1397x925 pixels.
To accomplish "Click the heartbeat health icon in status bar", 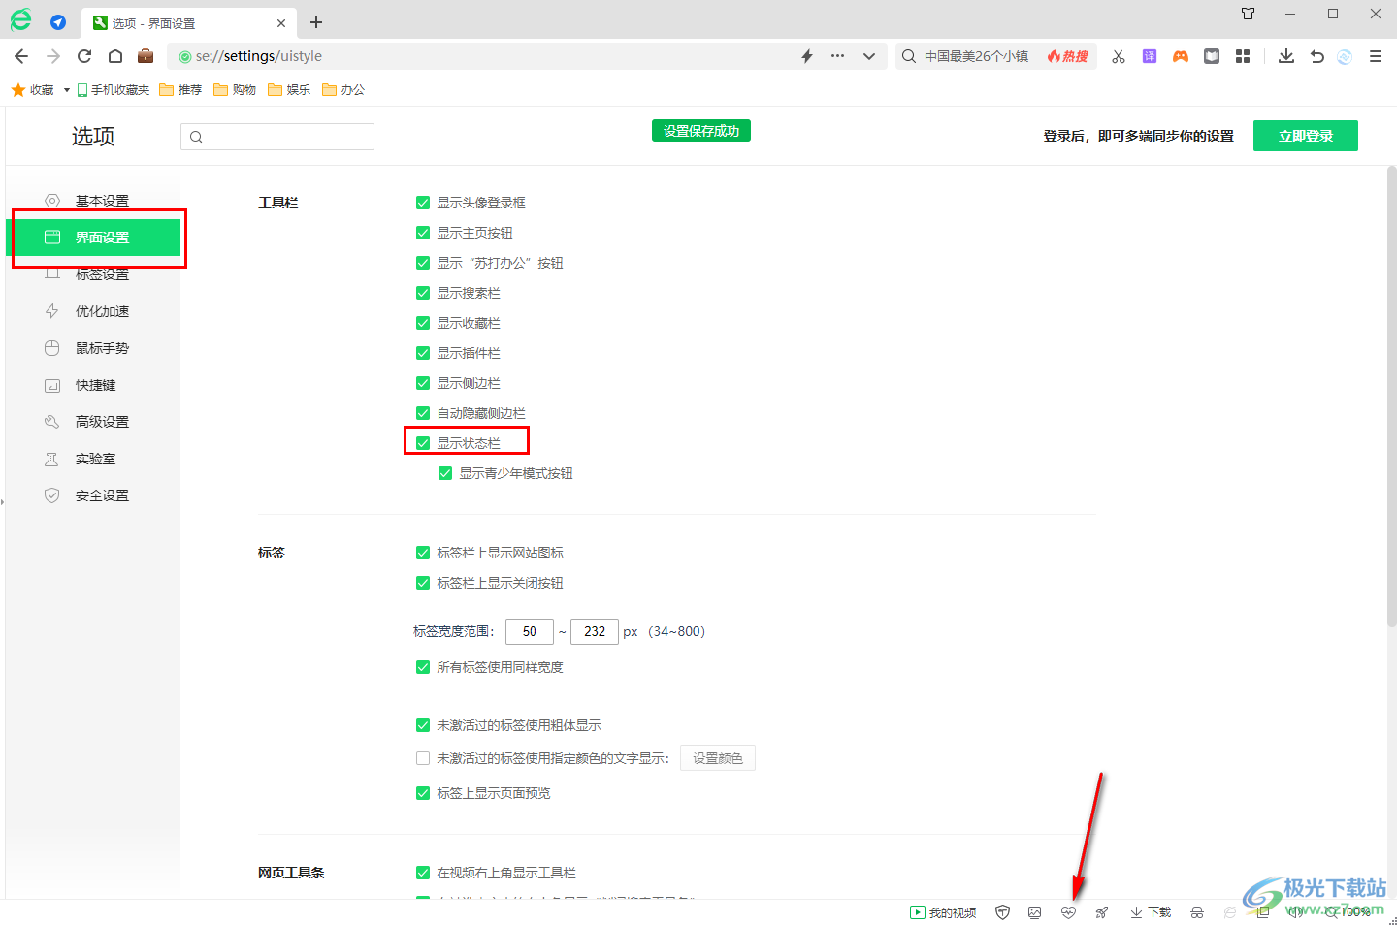I will pyautogui.click(x=1068, y=912).
